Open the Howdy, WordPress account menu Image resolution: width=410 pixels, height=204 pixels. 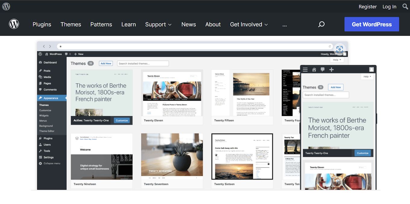click(334, 54)
